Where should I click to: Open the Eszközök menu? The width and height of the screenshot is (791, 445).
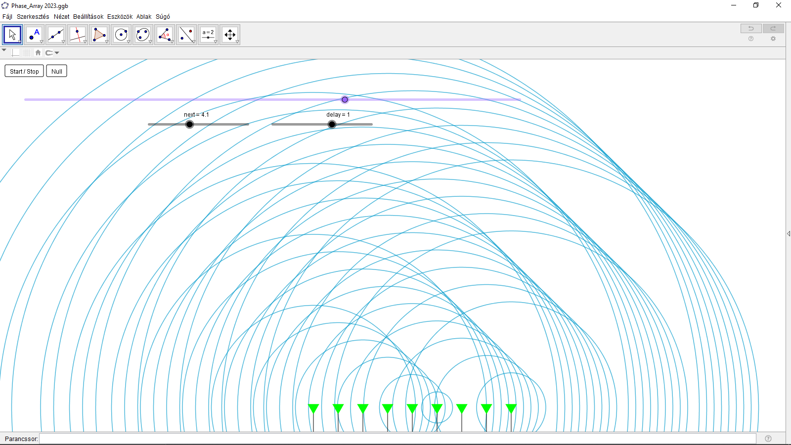click(120, 16)
